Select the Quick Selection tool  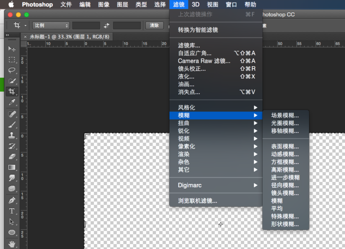(x=11, y=81)
